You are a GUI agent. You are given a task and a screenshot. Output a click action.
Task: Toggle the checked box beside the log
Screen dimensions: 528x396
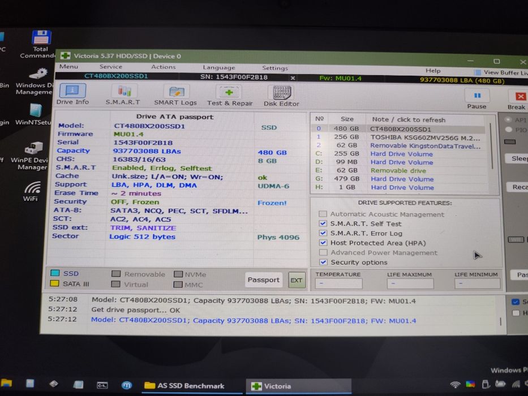515,302
